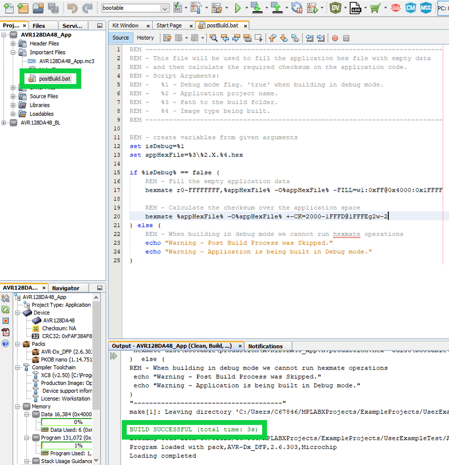This screenshot has height=465, width=449.
Task: Open the Notifications tab
Action: (265, 346)
